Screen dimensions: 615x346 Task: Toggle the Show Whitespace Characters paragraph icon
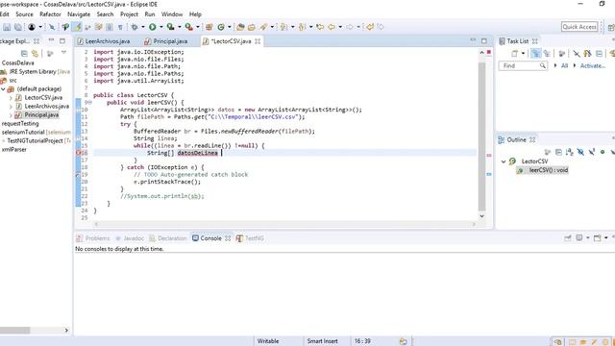pos(120,27)
